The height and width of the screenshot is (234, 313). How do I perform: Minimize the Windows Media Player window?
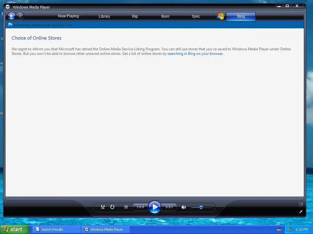point(279,6)
